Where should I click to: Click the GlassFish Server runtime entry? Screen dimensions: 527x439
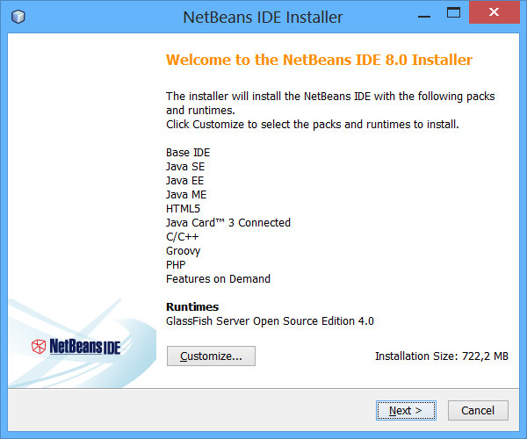tap(270, 321)
